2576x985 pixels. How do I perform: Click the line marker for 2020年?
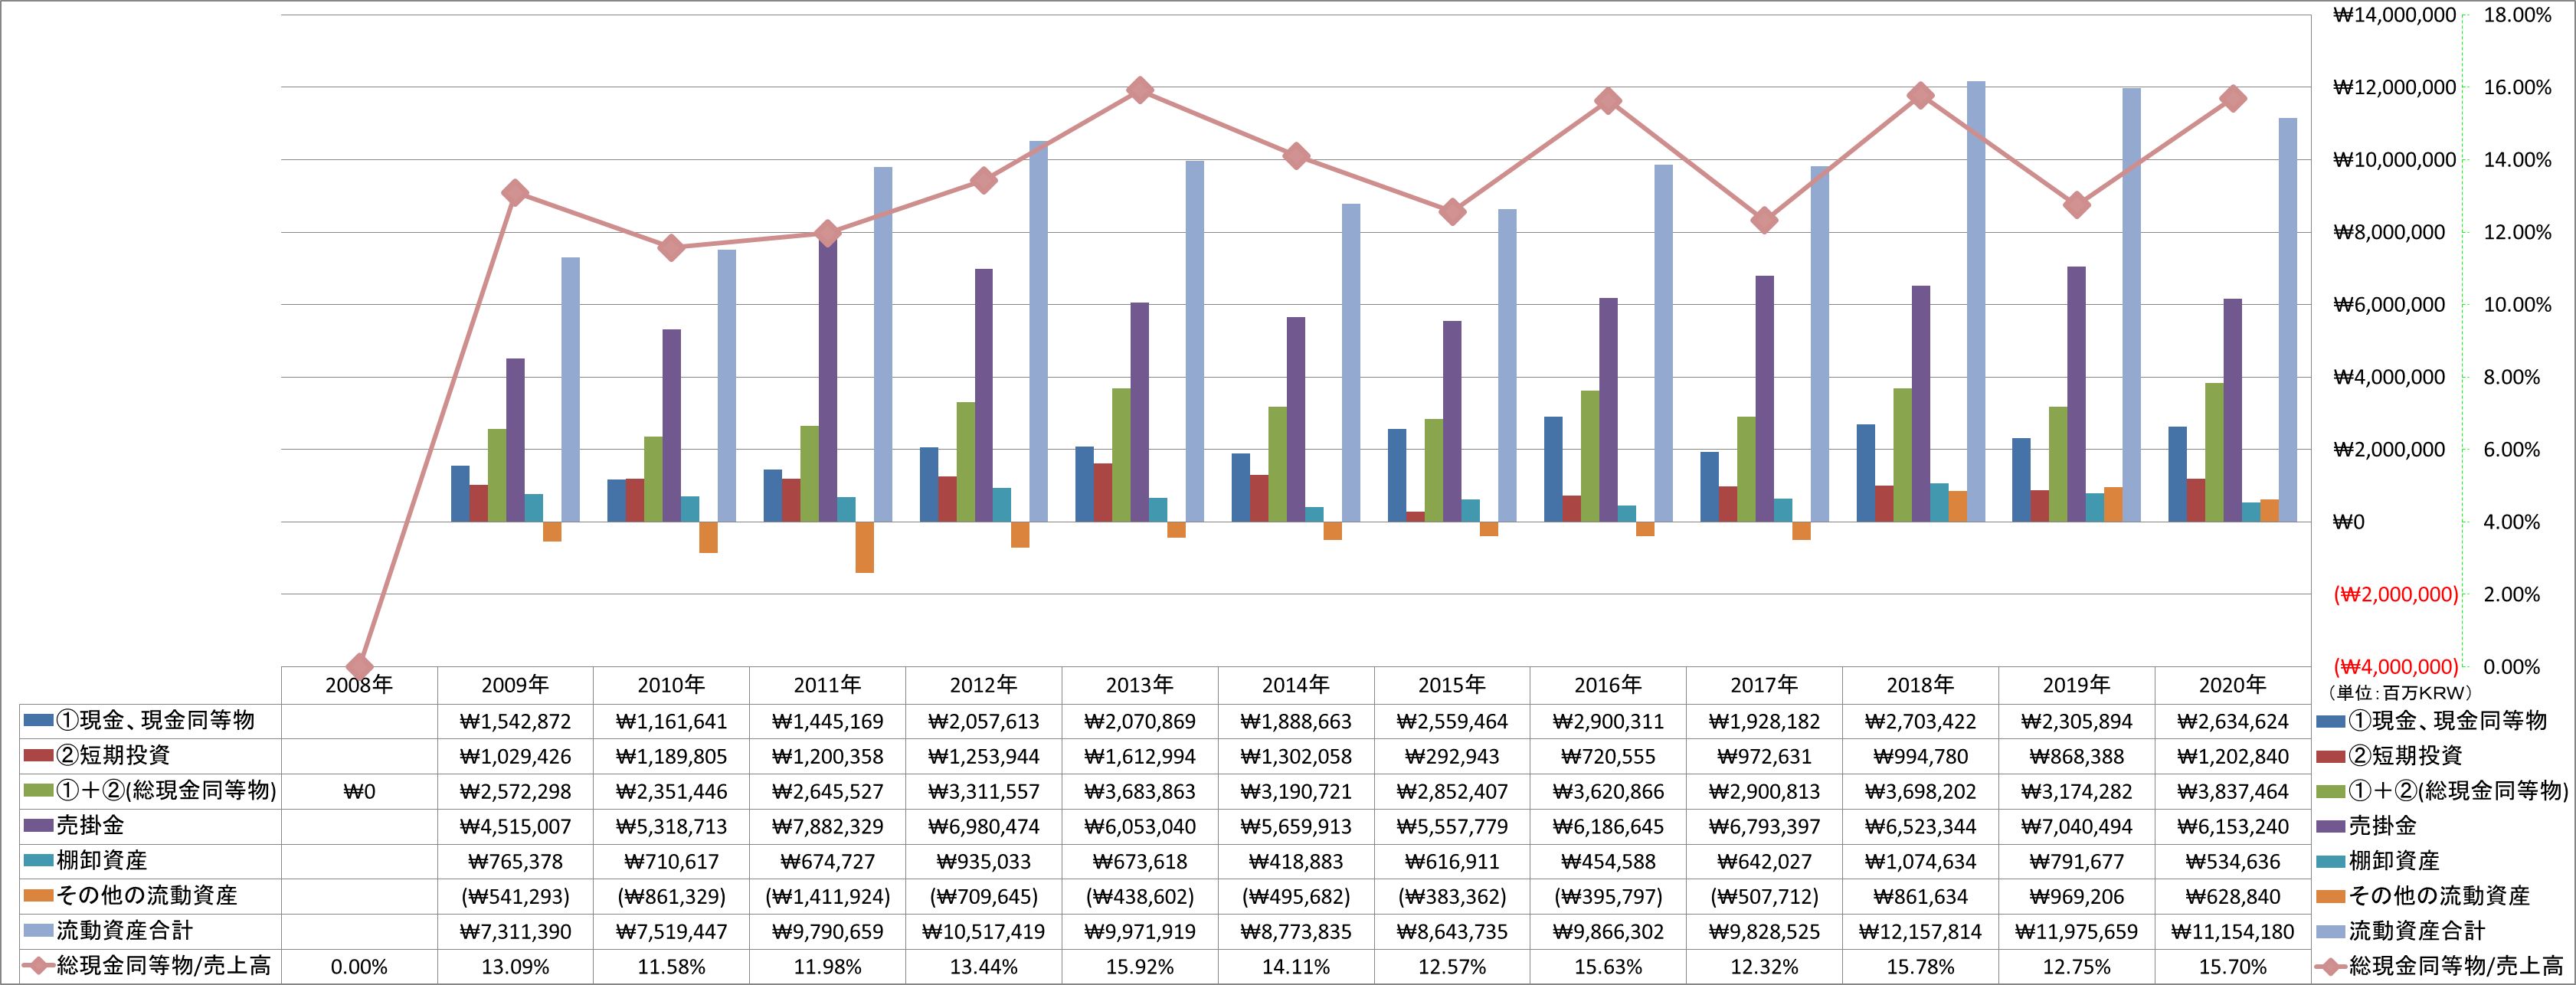tap(2232, 99)
